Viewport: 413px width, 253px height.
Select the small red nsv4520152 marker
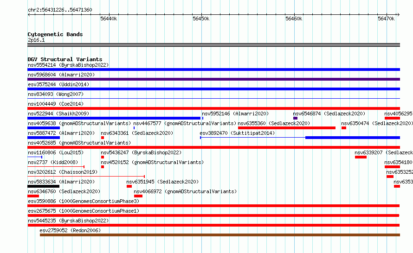coord(103,167)
